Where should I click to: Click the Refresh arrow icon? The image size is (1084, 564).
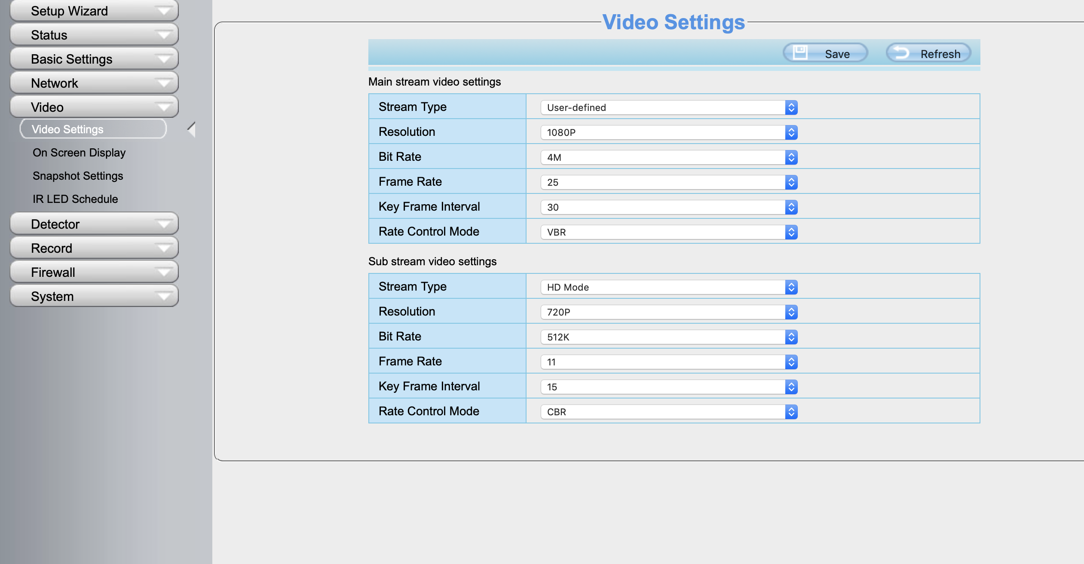coord(901,53)
